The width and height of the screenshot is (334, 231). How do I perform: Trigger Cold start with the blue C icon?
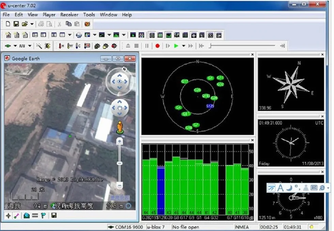[78, 46]
